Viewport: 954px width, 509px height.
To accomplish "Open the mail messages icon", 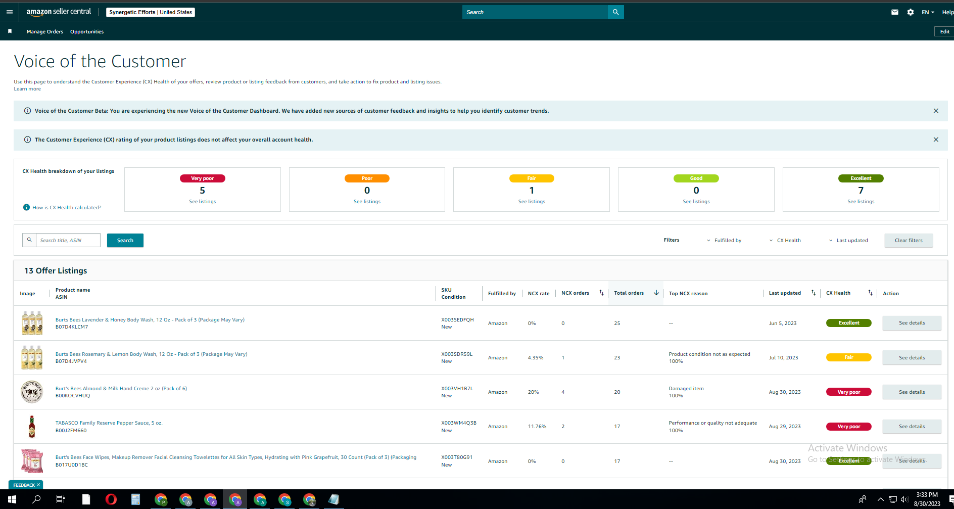I will 894,12.
